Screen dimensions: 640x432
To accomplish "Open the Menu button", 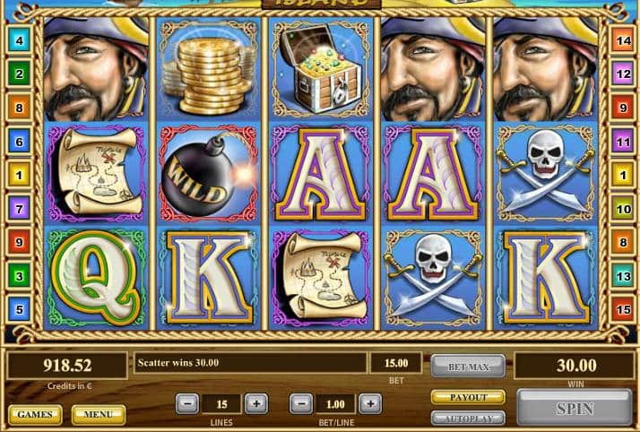I will coord(99,414).
